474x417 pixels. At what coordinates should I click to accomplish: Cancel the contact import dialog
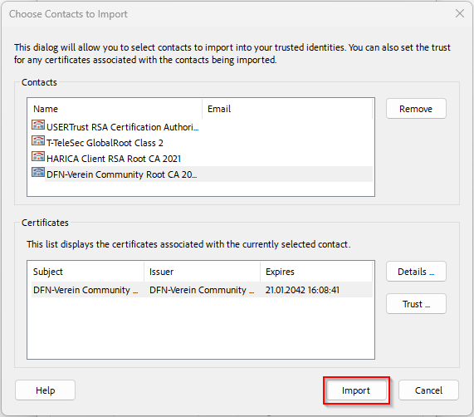[x=428, y=390]
